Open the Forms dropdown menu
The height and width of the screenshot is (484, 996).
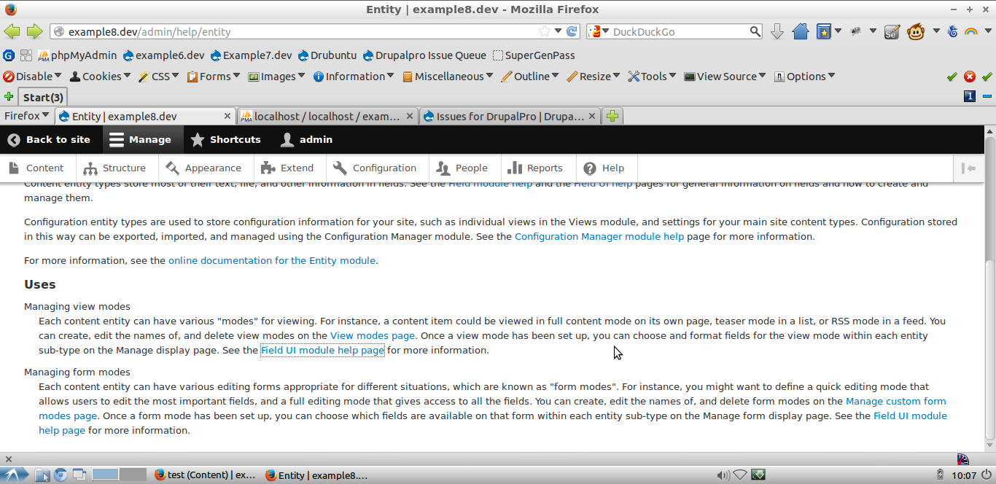pyautogui.click(x=214, y=77)
